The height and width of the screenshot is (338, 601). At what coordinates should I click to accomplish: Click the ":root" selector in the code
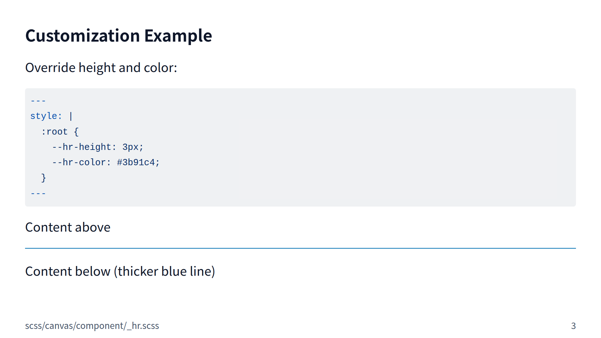tap(54, 132)
